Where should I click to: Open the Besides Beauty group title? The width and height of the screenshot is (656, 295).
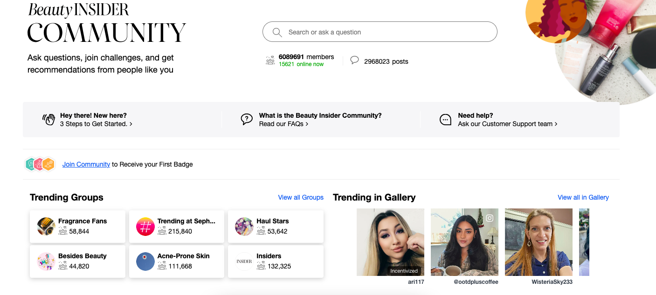coord(83,256)
